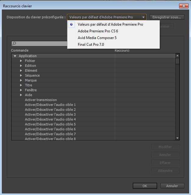Viewport: 191px width, 195px height.
Task: Select Activer/Désactiver l'audio cible 7
Action: point(50,134)
